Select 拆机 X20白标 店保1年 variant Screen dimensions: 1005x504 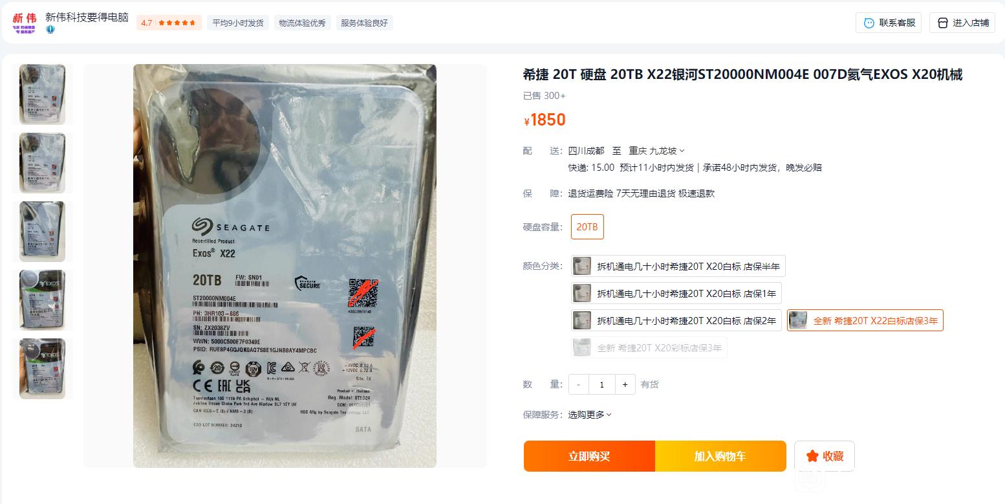(x=676, y=293)
